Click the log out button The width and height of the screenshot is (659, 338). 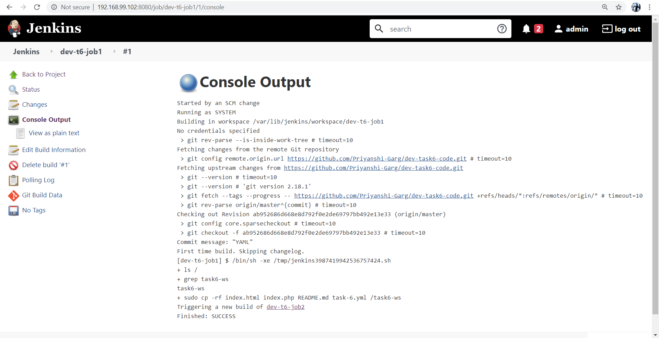point(621,29)
